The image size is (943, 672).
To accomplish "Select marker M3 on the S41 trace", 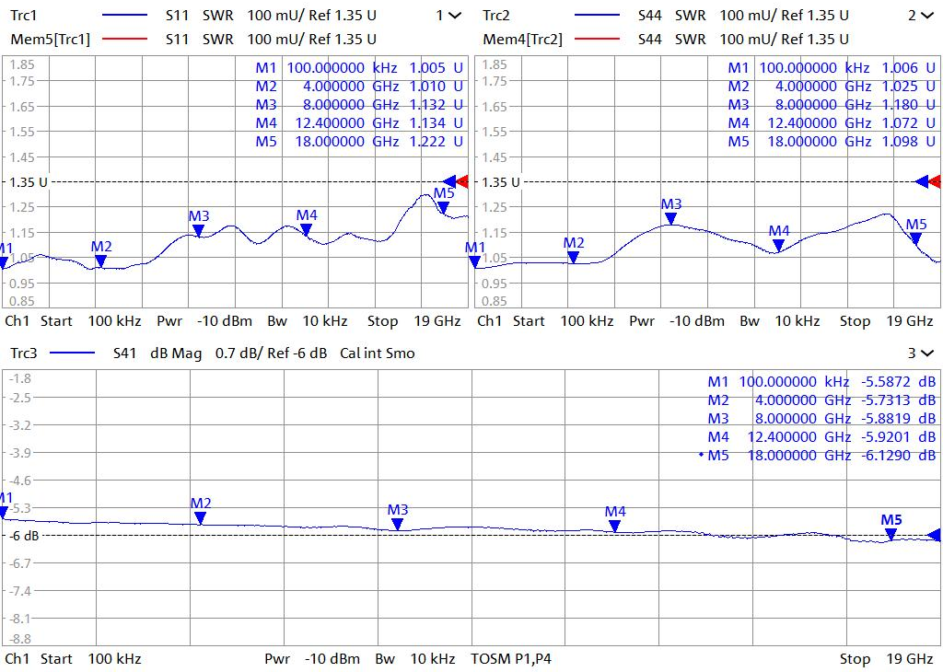I will (x=398, y=524).
